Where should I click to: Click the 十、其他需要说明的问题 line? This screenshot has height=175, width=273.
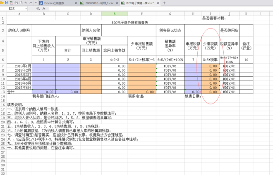tap(41, 148)
